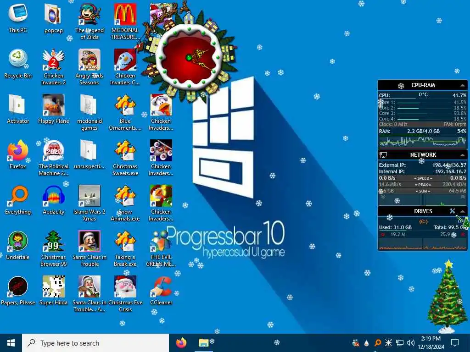Open the MCDONAL TREASURE shortcut

[125, 22]
